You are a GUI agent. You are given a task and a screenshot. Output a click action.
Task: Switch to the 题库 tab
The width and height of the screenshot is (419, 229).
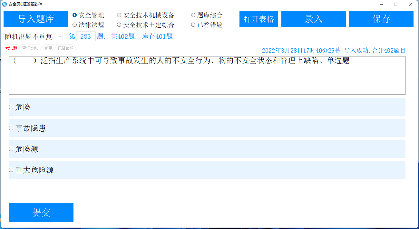48,48
